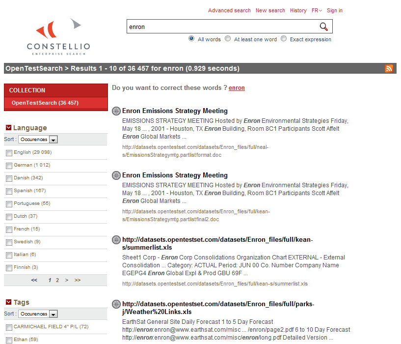Open parks-j/Weather%20Links.xls result title
401x344 pixels.
pos(218,308)
